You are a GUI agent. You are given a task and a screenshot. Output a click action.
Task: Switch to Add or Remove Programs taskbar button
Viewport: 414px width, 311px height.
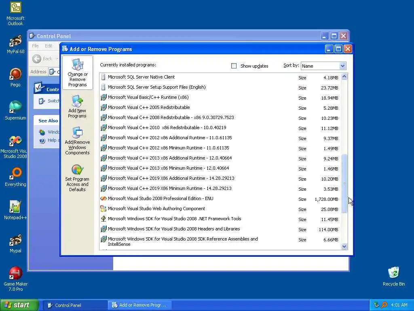tap(139, 305)
